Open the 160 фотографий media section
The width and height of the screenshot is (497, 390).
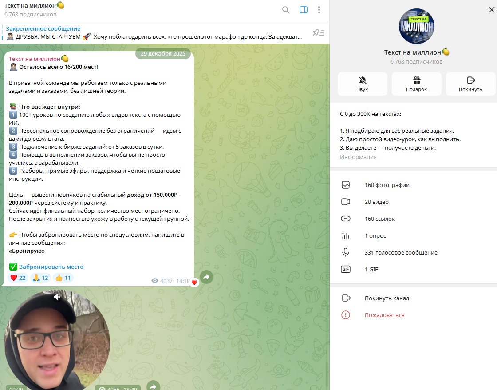(x=387, y=185)
